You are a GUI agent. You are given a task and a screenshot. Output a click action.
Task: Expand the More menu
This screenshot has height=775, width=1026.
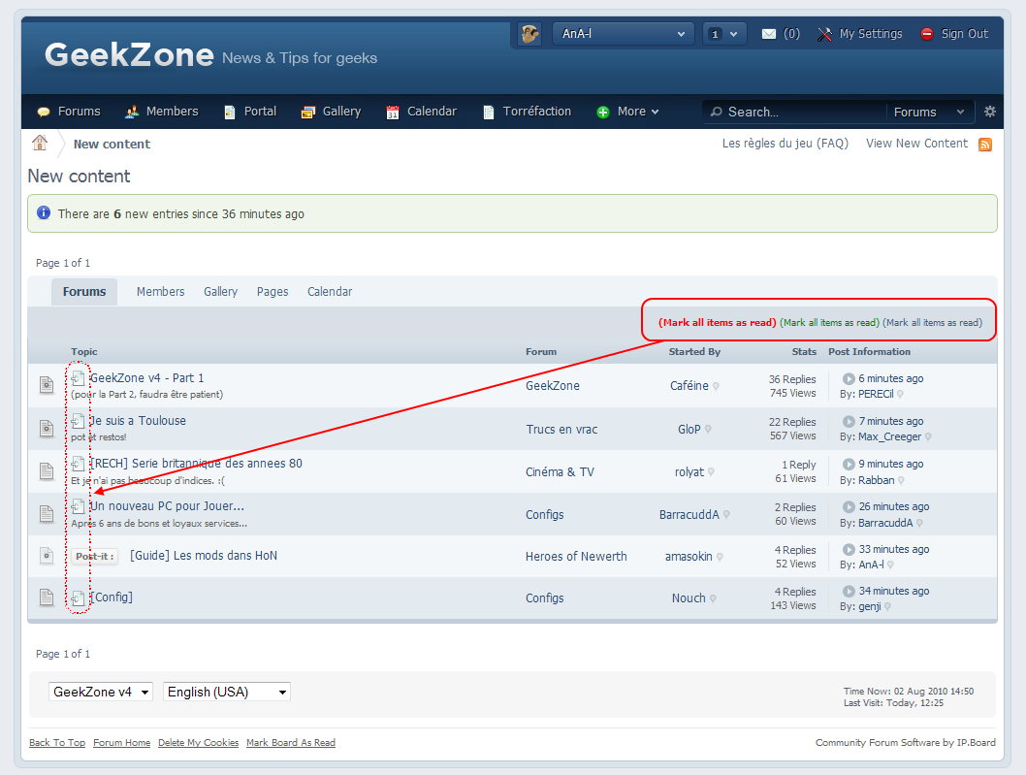627,112
